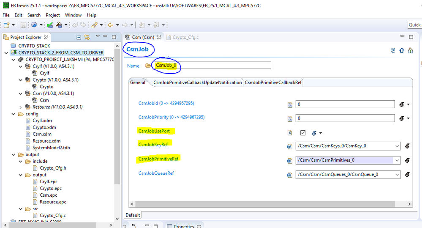Screen dimensions: 422x228
Task: Open the CsmJobKeyRef dropdown
Action: (x=397, y=146)
